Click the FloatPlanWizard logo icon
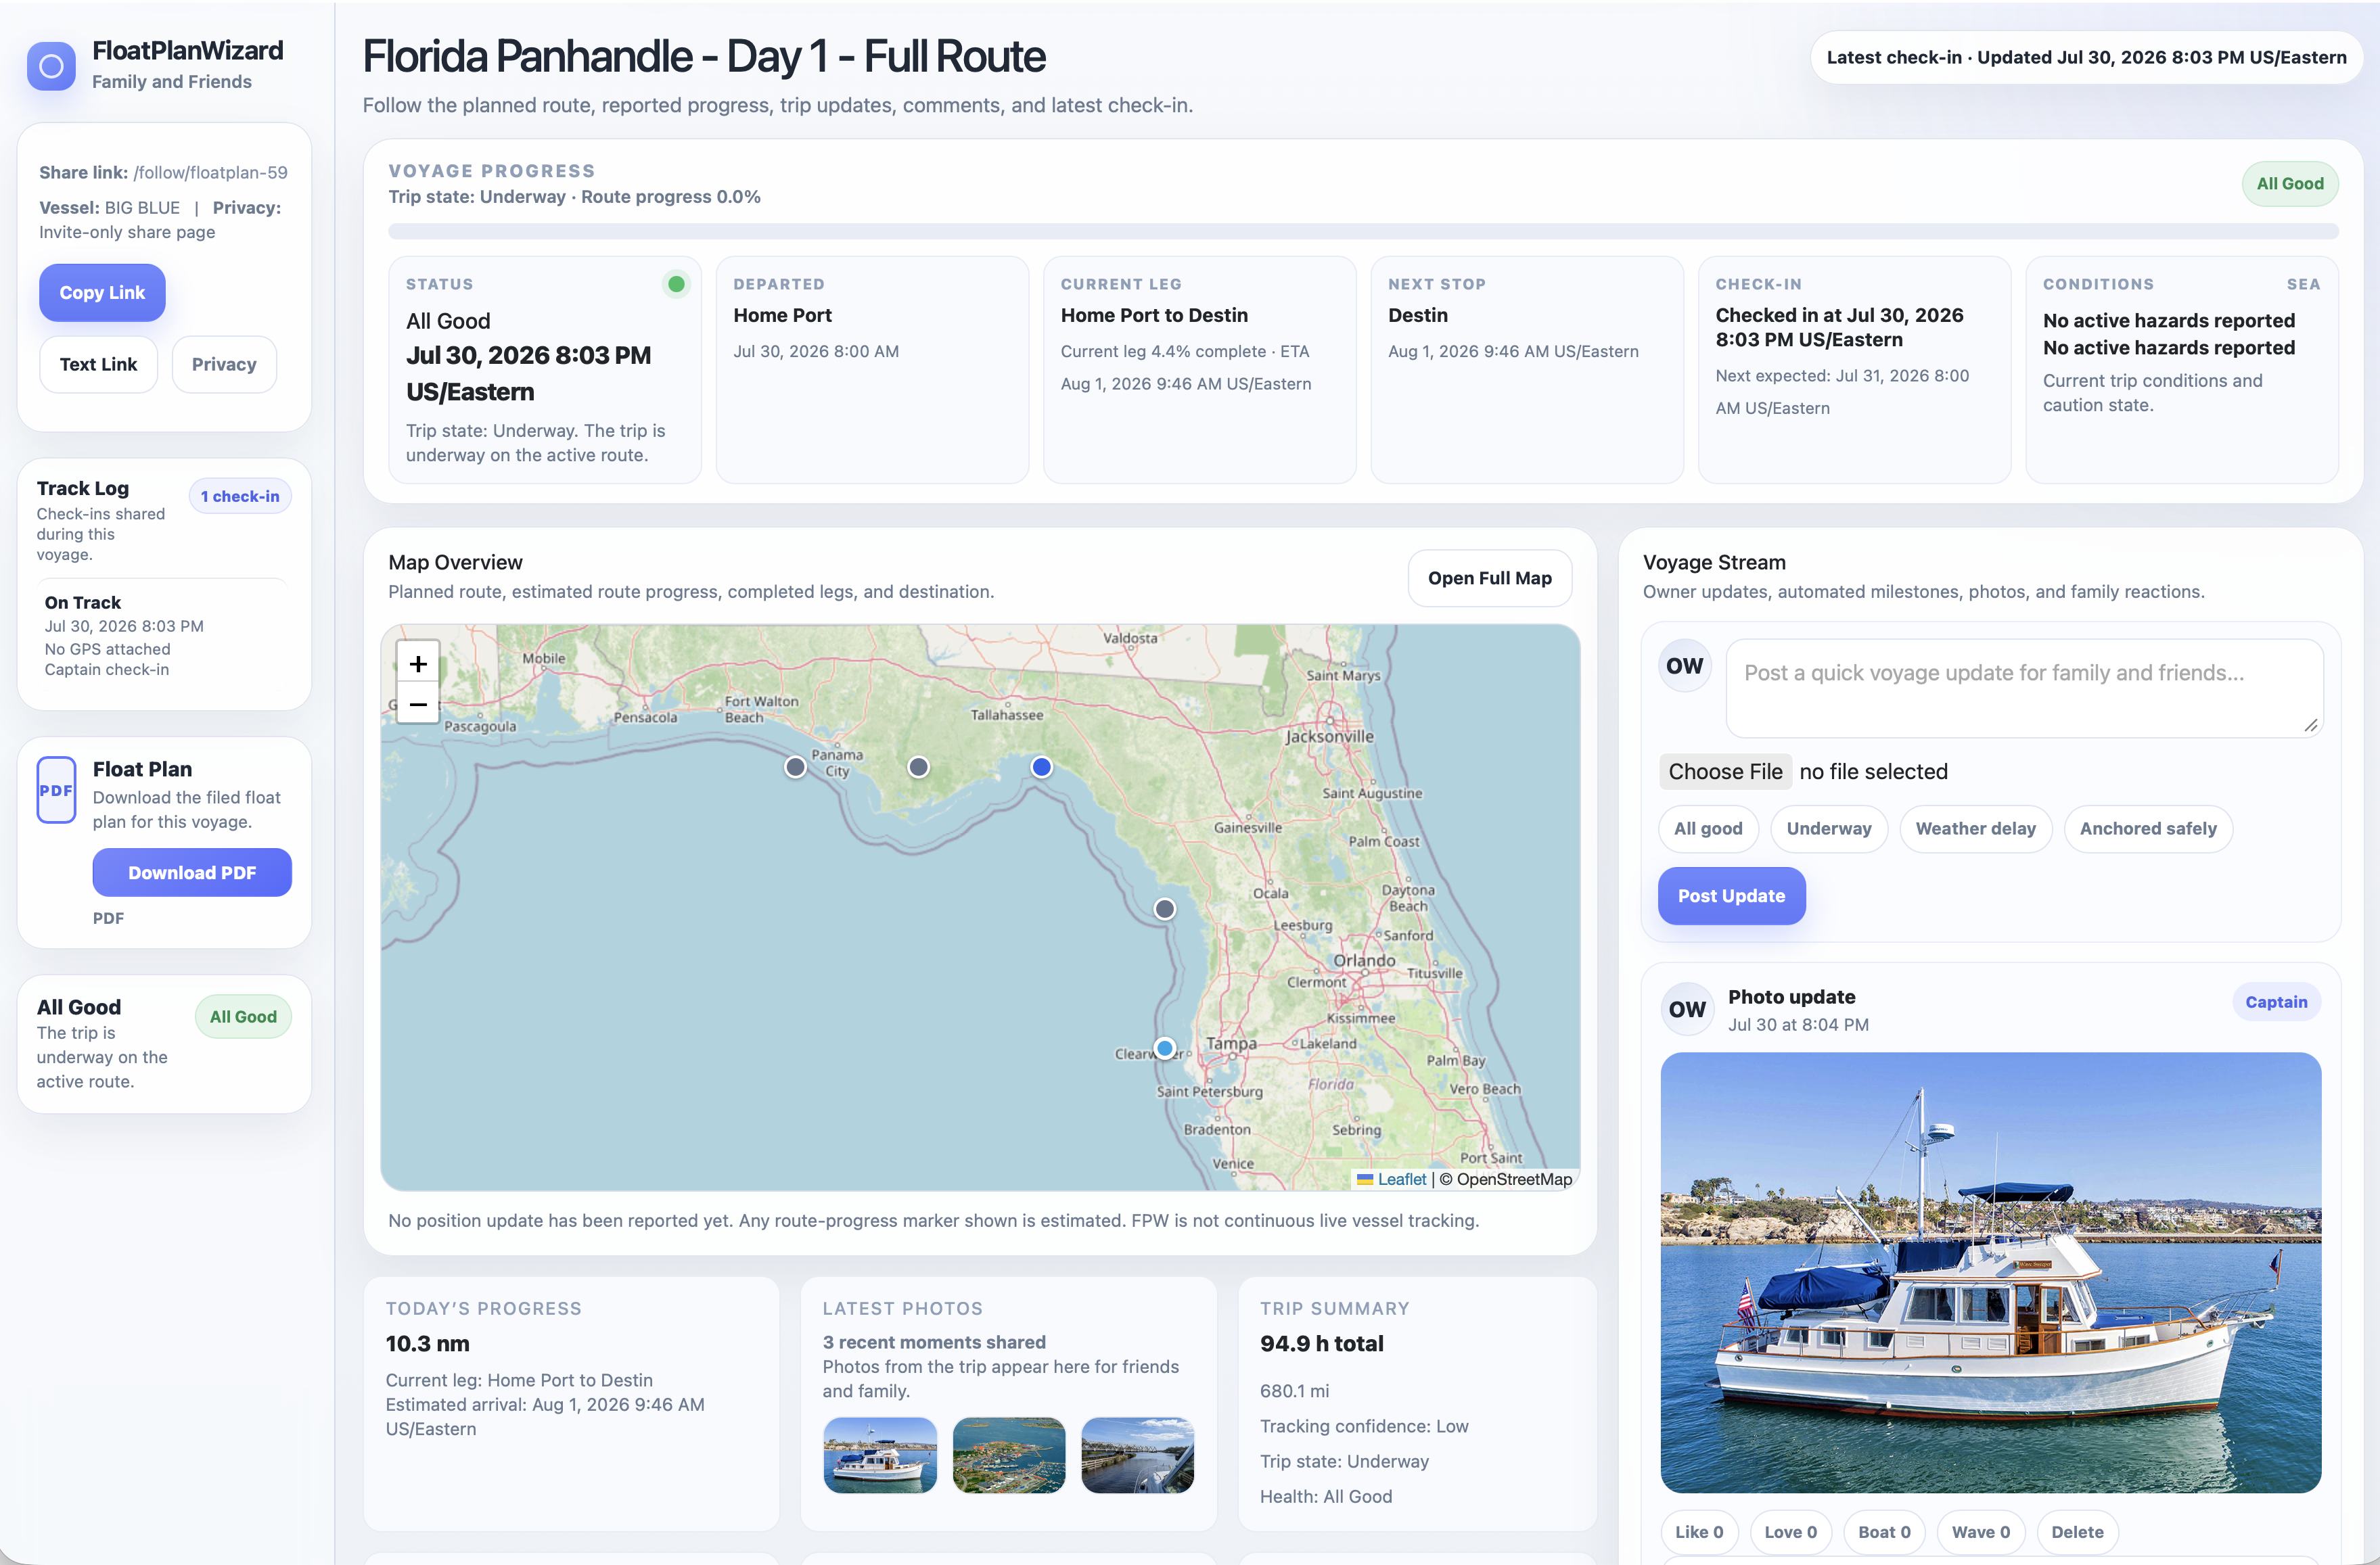 (x=51, y=66)
